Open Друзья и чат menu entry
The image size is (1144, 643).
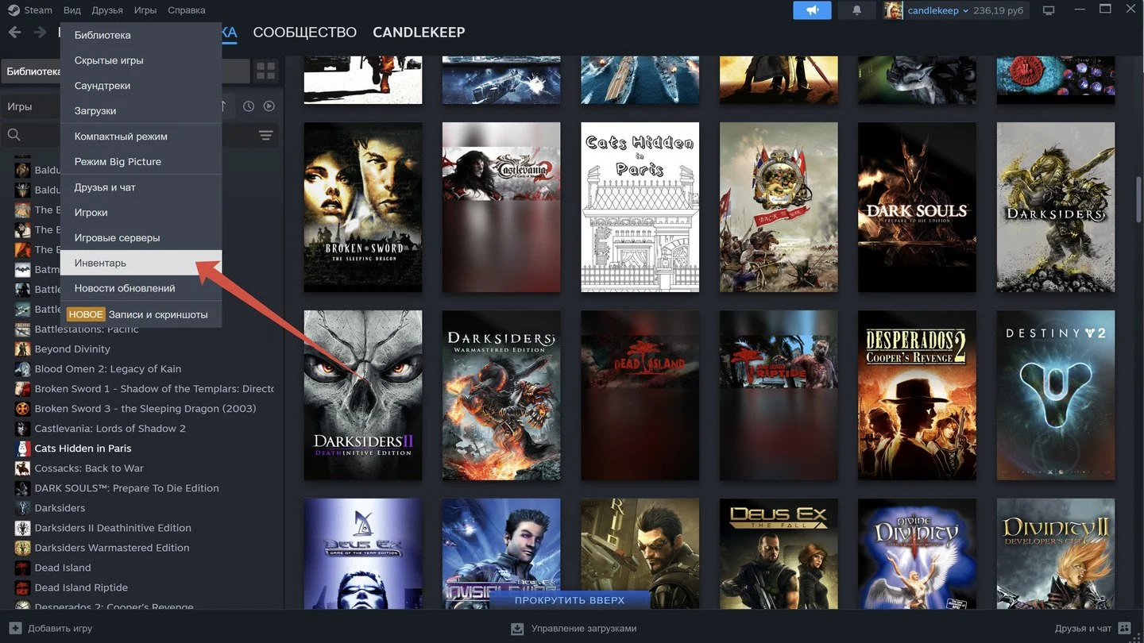click(x=141, y=187)
